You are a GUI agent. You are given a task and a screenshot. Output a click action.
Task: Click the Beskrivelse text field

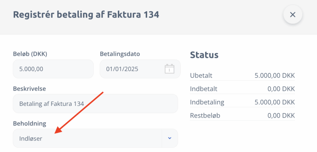tap(95, 104)
